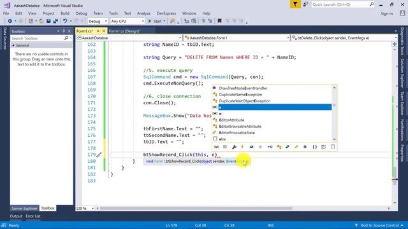The image size is (408, 229).
Task: Switch to Form1.cs [Design] tab
Action: pos(125,31)
